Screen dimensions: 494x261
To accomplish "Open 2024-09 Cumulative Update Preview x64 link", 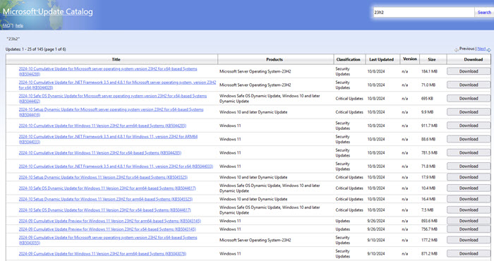I will point(107,229).
